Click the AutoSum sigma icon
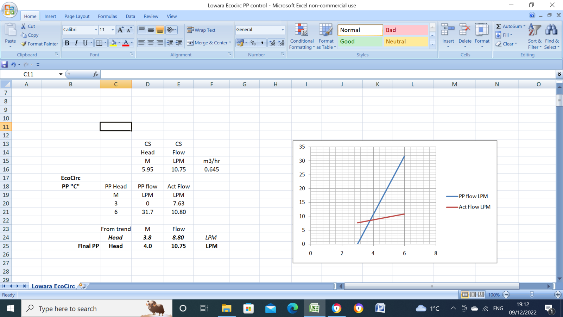Image resolution: width=563 pixels, height=317 pixels. click(498, 26)
